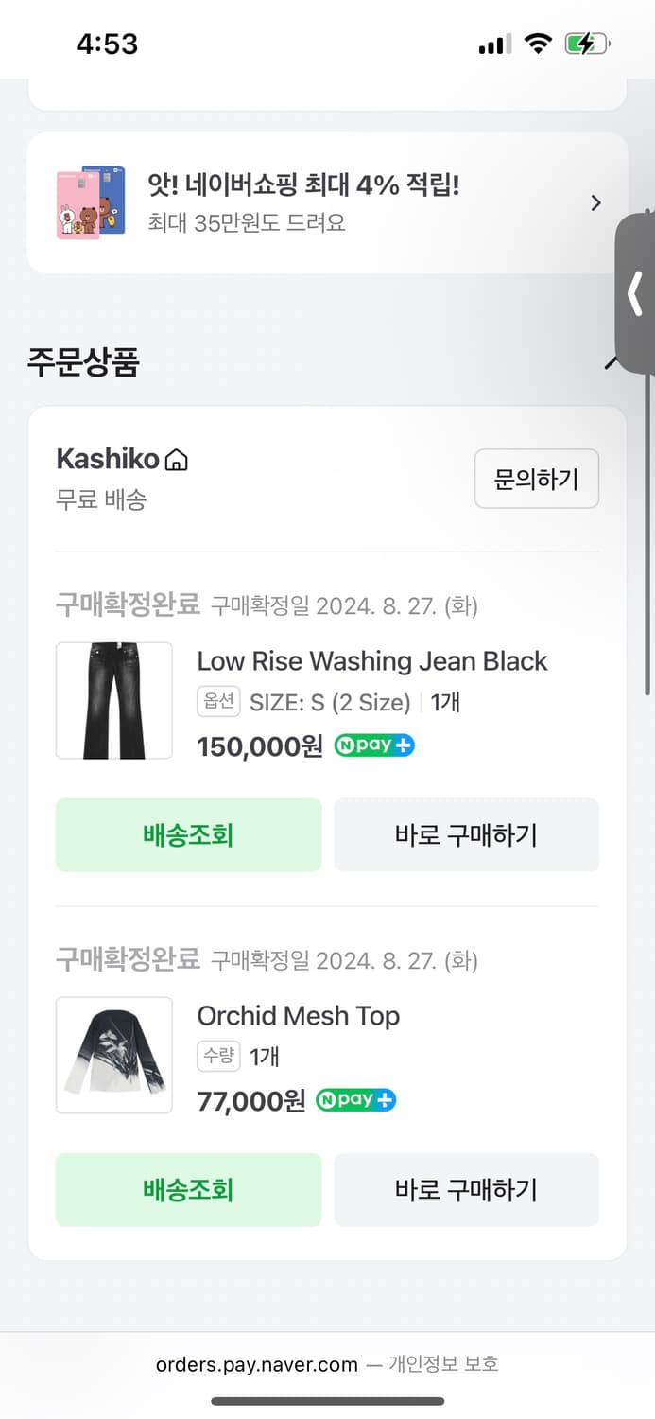Tap 문의하기 to contact Kashiko

[x=536, y=479]
